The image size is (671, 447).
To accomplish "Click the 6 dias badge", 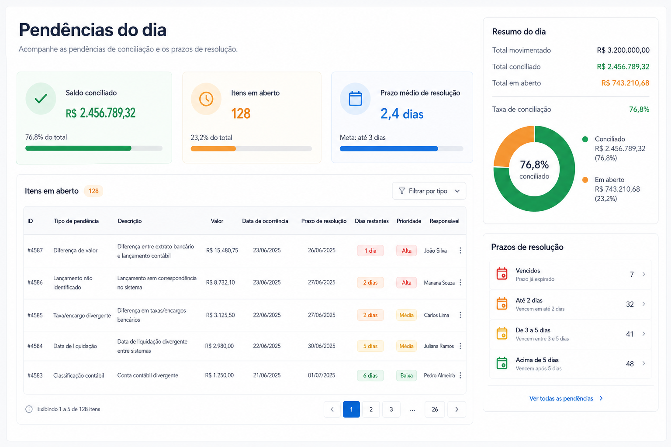I will (x=370, y=375).
